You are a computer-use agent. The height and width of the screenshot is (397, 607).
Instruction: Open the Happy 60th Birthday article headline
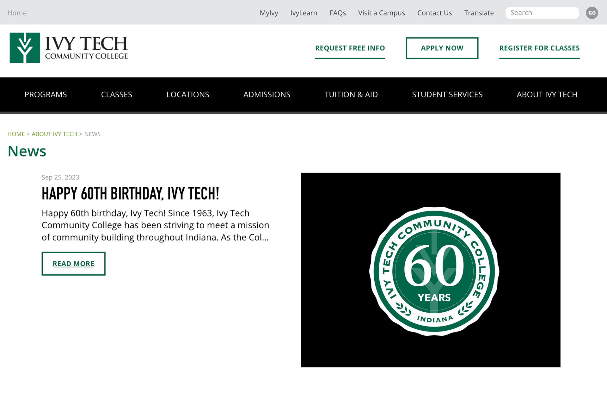click(x=130, y=193)
